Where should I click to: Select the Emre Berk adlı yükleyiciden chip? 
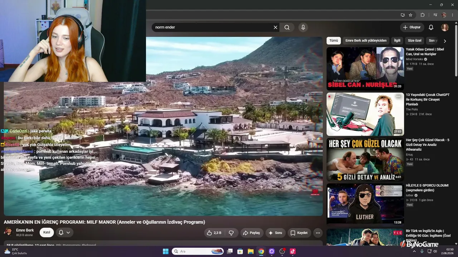[366, 41]
